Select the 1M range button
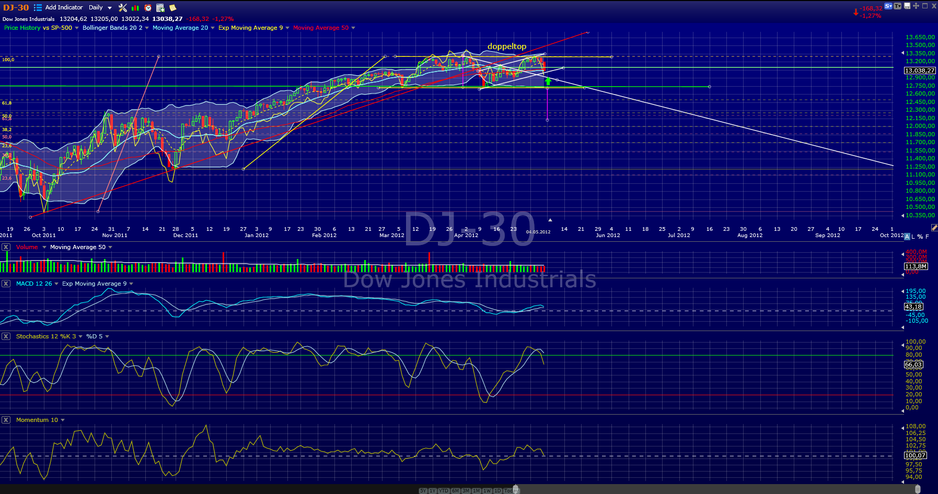This screenshot has height=494, width=938. (x=476, y=491)
